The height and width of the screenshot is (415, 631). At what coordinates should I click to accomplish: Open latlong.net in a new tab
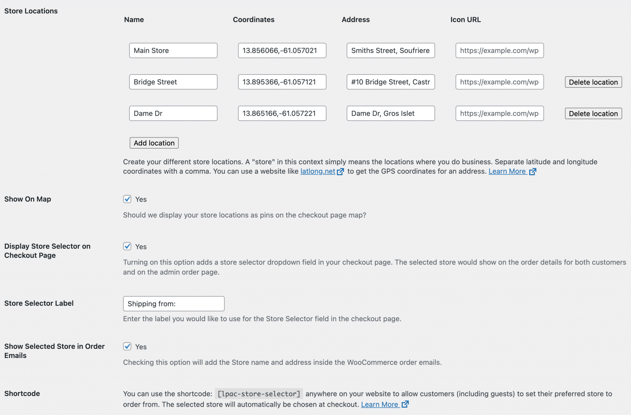(317, 171)
